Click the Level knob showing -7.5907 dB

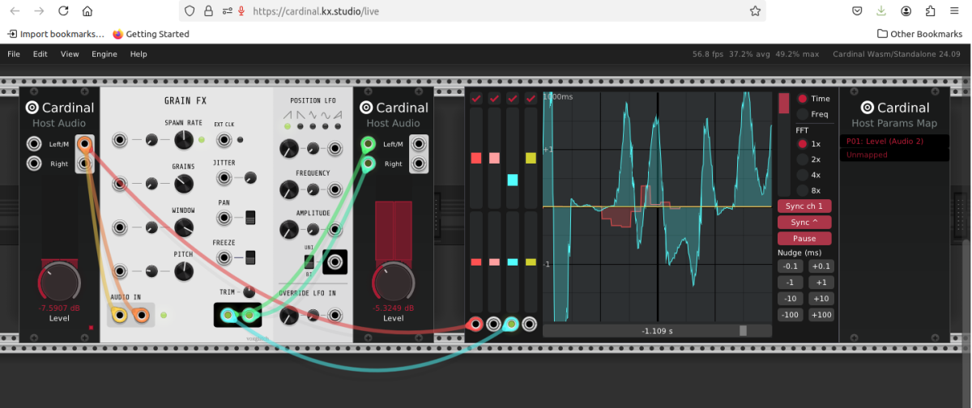[58, 281]
